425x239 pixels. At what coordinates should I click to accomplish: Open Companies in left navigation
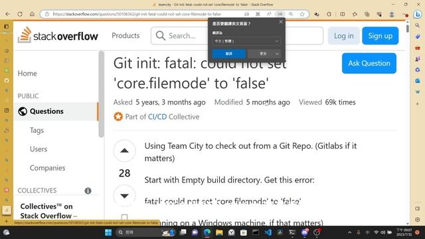click(x=47, y=168)
